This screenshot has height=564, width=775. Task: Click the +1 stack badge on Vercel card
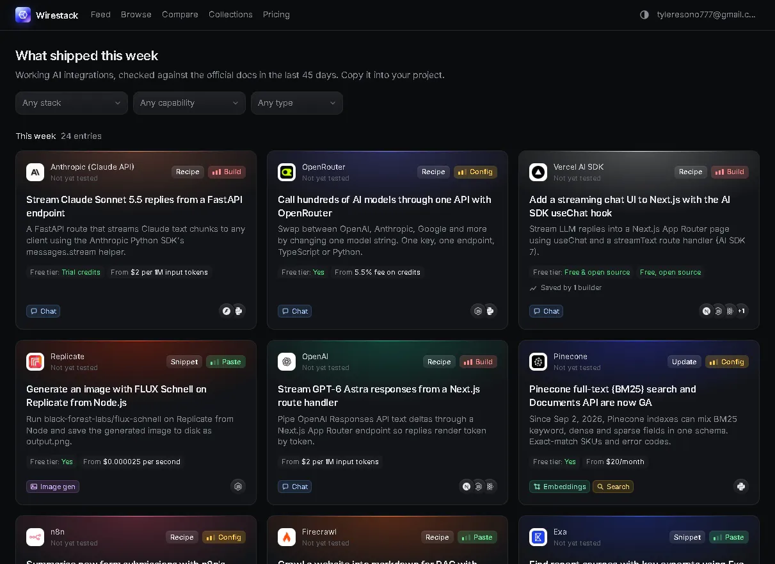pyautogui.click(x=741, y=311)
